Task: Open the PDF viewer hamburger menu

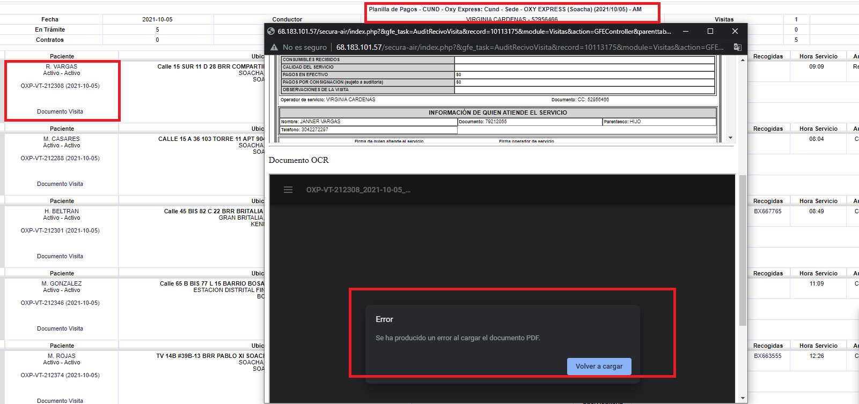Action: tap(288, 190)
